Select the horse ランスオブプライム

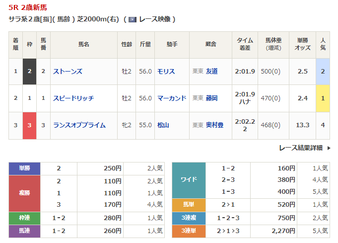(79, 125)
